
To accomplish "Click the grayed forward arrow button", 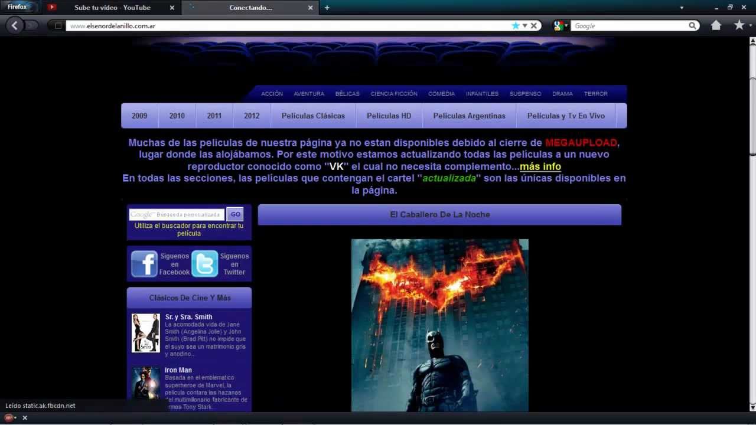I will coord(31,25).
